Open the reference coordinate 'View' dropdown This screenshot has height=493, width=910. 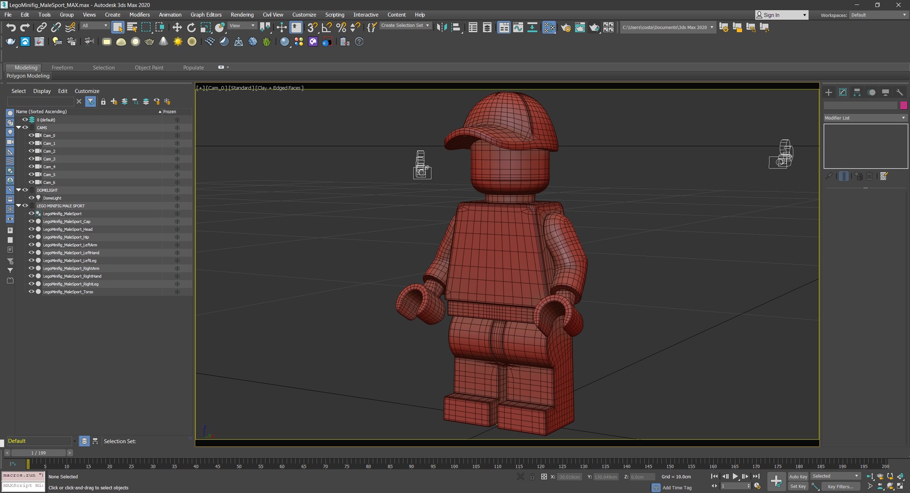242,26
